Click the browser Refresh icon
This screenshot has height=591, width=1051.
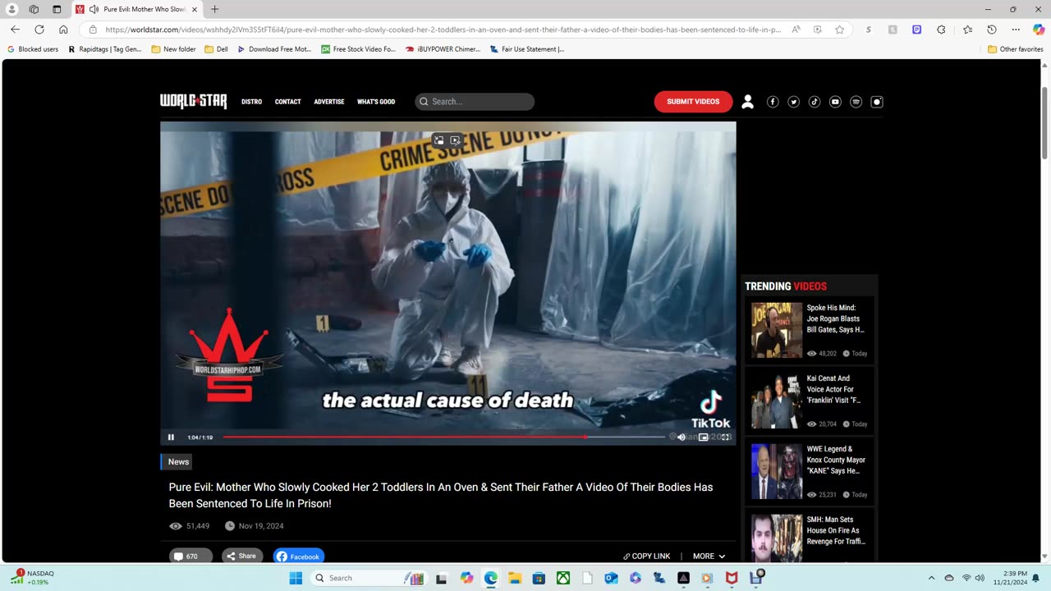click(x=39, y=30)
